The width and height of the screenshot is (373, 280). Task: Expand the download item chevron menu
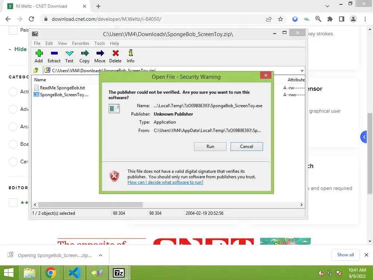point(101,255)
